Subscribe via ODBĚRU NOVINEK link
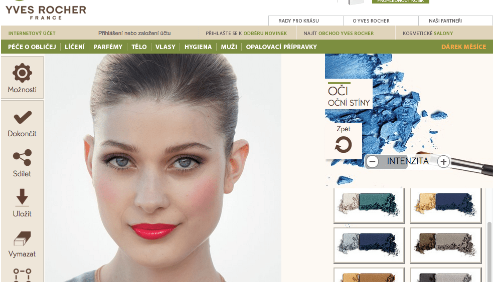496x282 pixels. click(265, 33)
